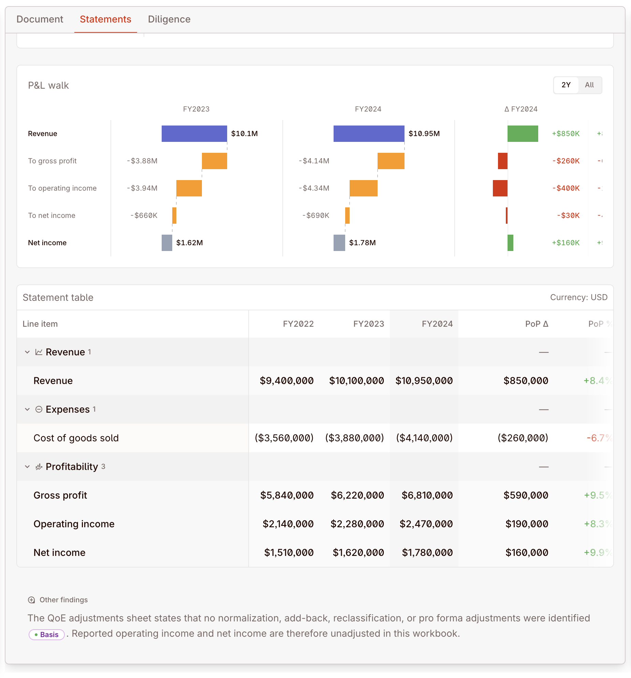The image size is (631, 678).
Task: Click the line chart icon beside Revenue group
Action: point(39,352)
